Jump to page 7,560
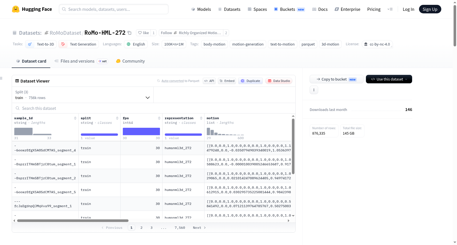 (x=180, y=228)
